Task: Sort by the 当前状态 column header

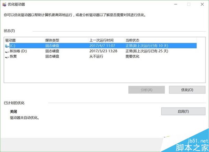Action: pos(161,40)
